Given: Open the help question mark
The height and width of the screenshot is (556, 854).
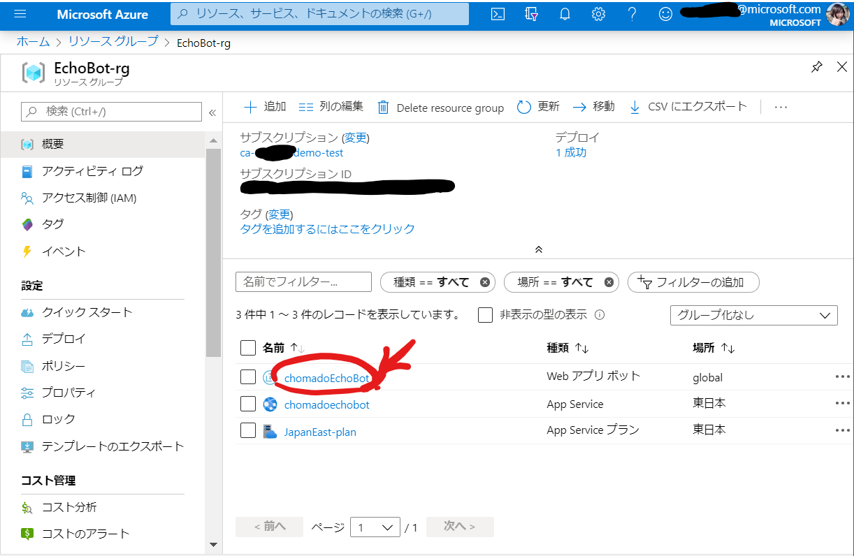Looking at the screenshot, I should (x=632, y=14).
